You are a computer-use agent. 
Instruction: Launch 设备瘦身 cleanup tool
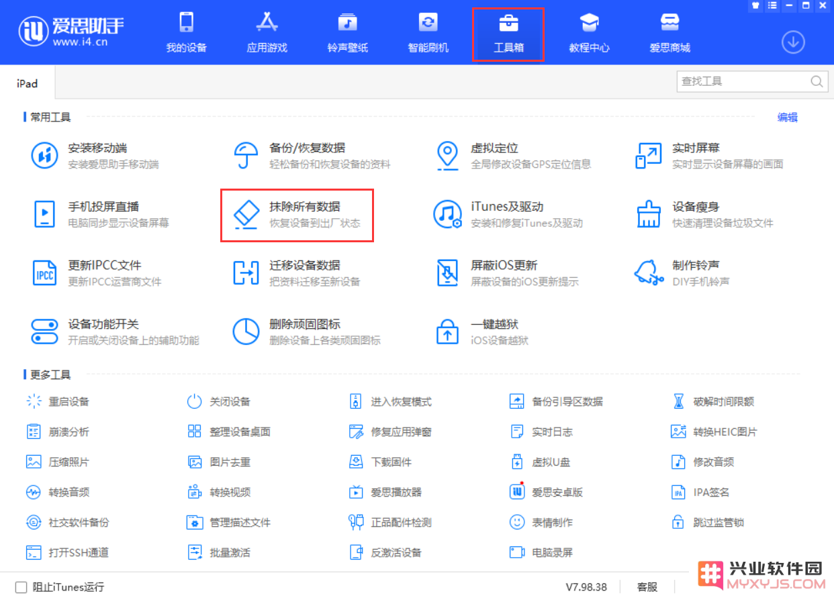(x=704, y=214)
